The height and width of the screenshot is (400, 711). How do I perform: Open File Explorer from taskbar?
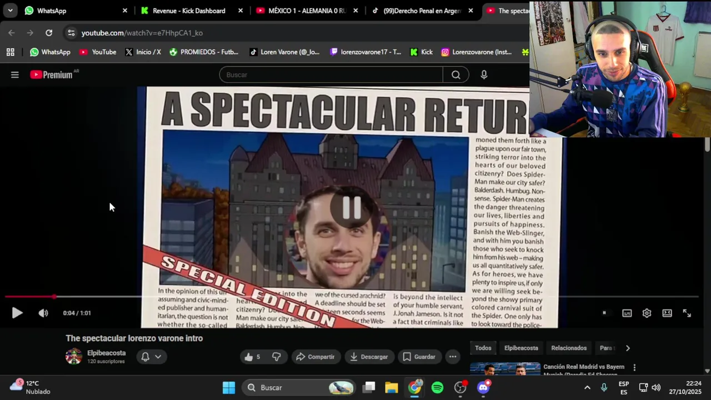click(x=392, y=388)
